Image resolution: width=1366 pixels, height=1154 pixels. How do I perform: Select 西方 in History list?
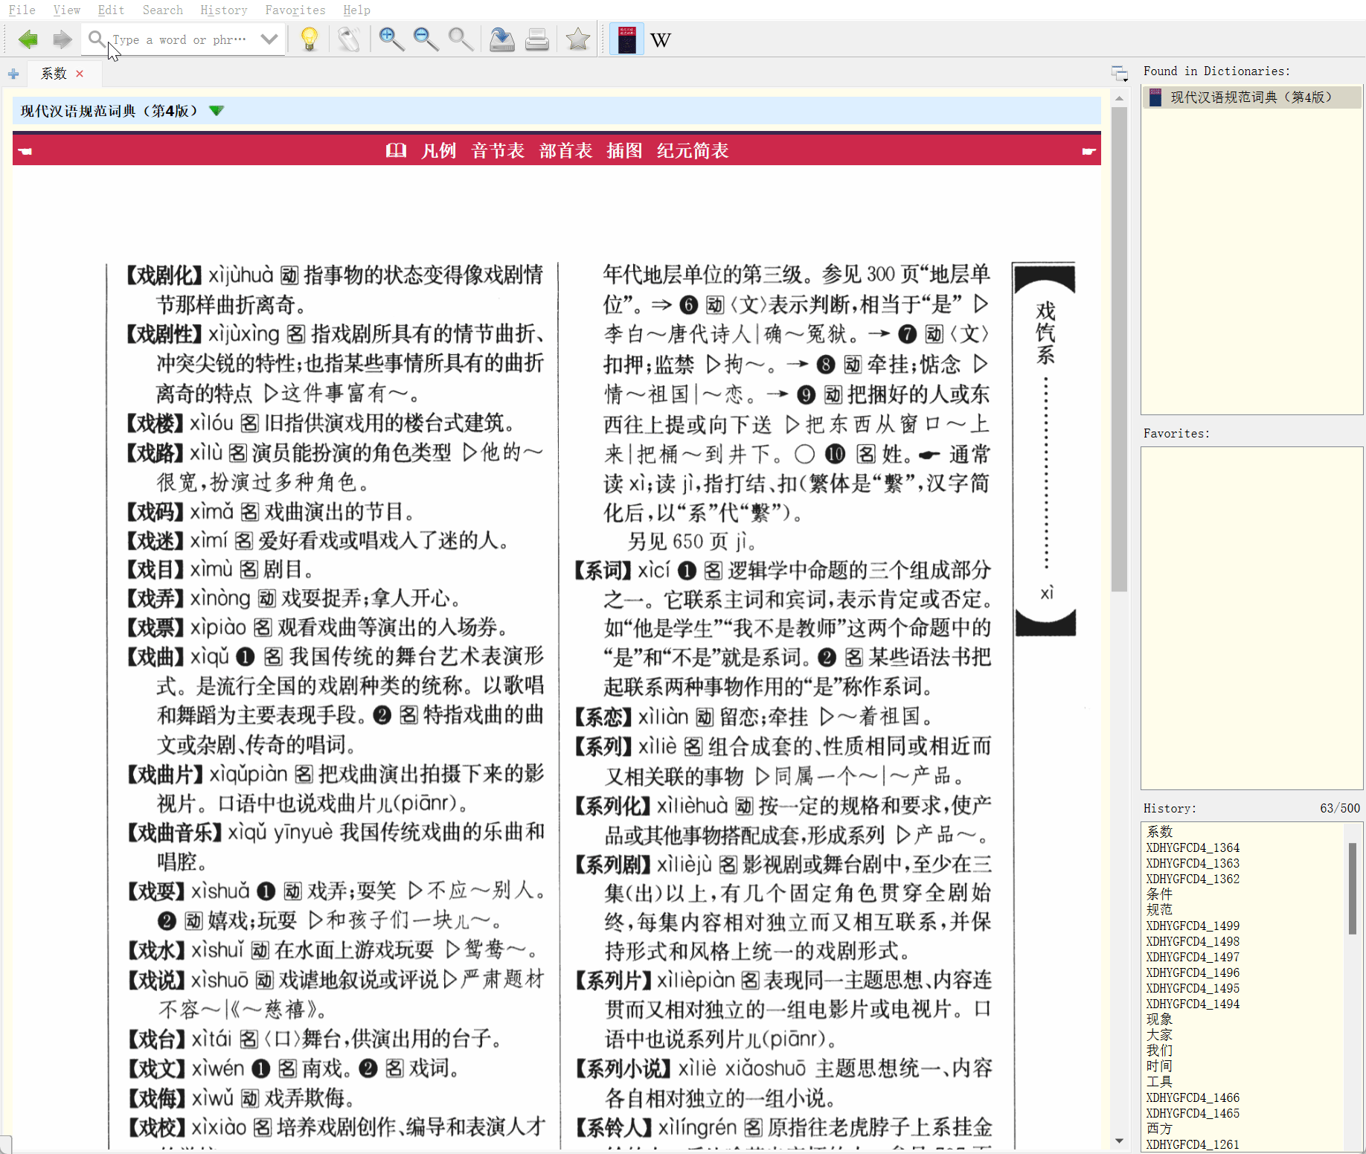(x=1159, y=1129)
